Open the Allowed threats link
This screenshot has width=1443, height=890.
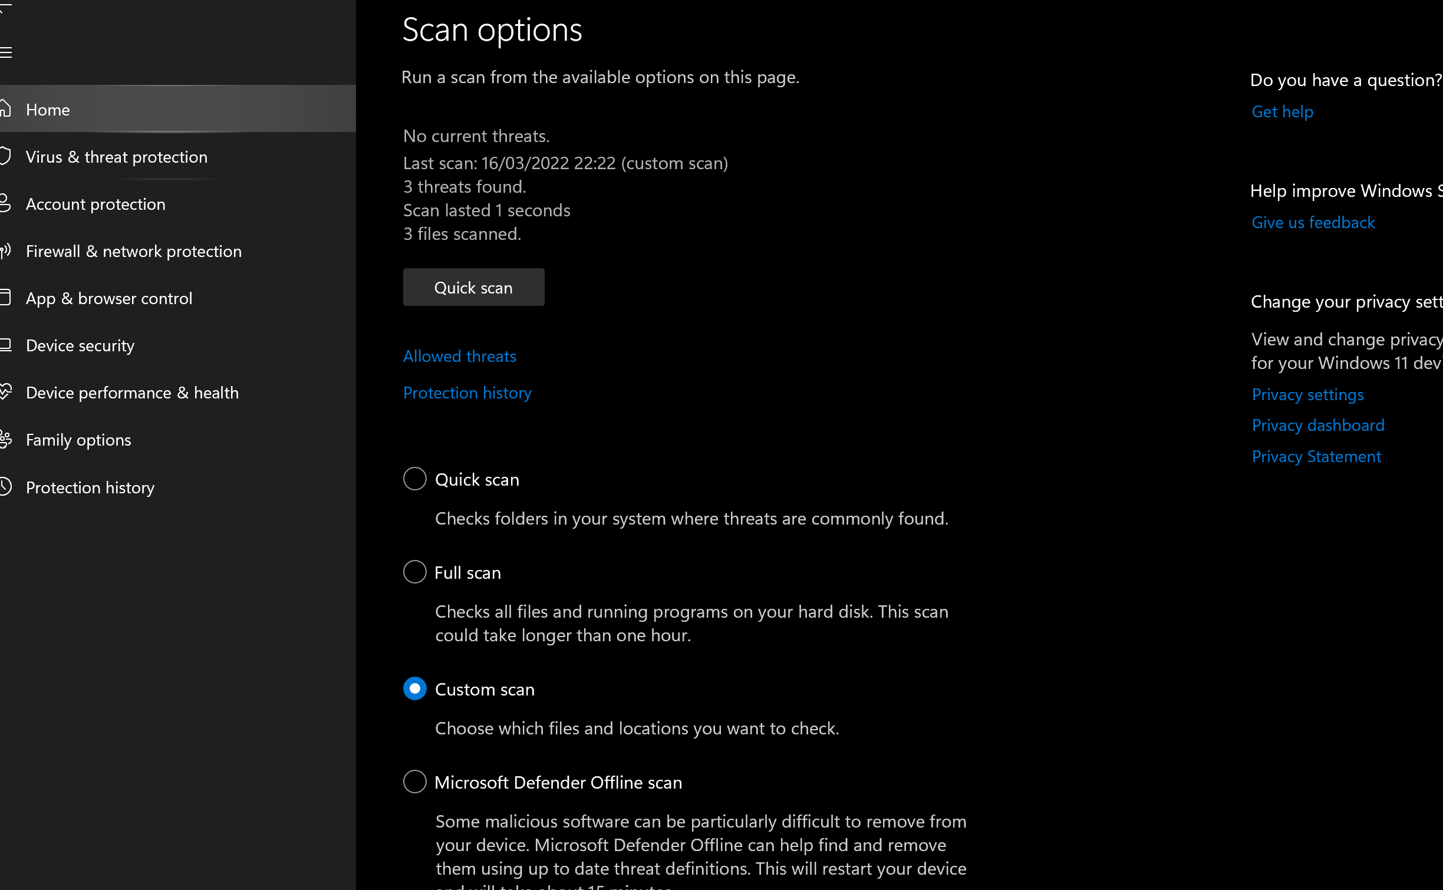tap(459, 356)
